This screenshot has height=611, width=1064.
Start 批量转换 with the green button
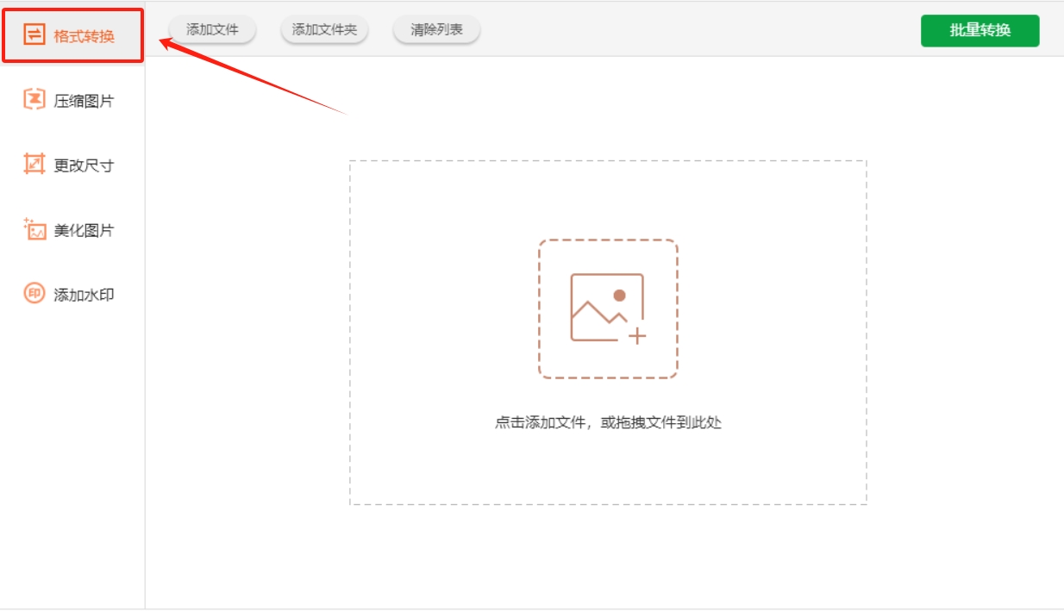[x=980, y=30]
